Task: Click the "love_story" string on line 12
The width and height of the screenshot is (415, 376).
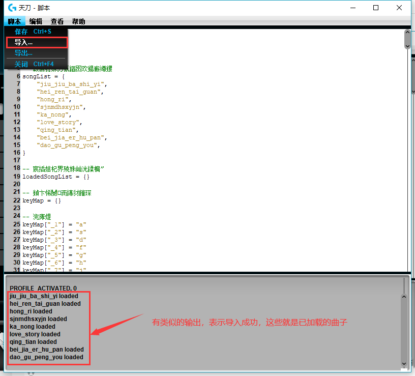Action: point(58,123)
